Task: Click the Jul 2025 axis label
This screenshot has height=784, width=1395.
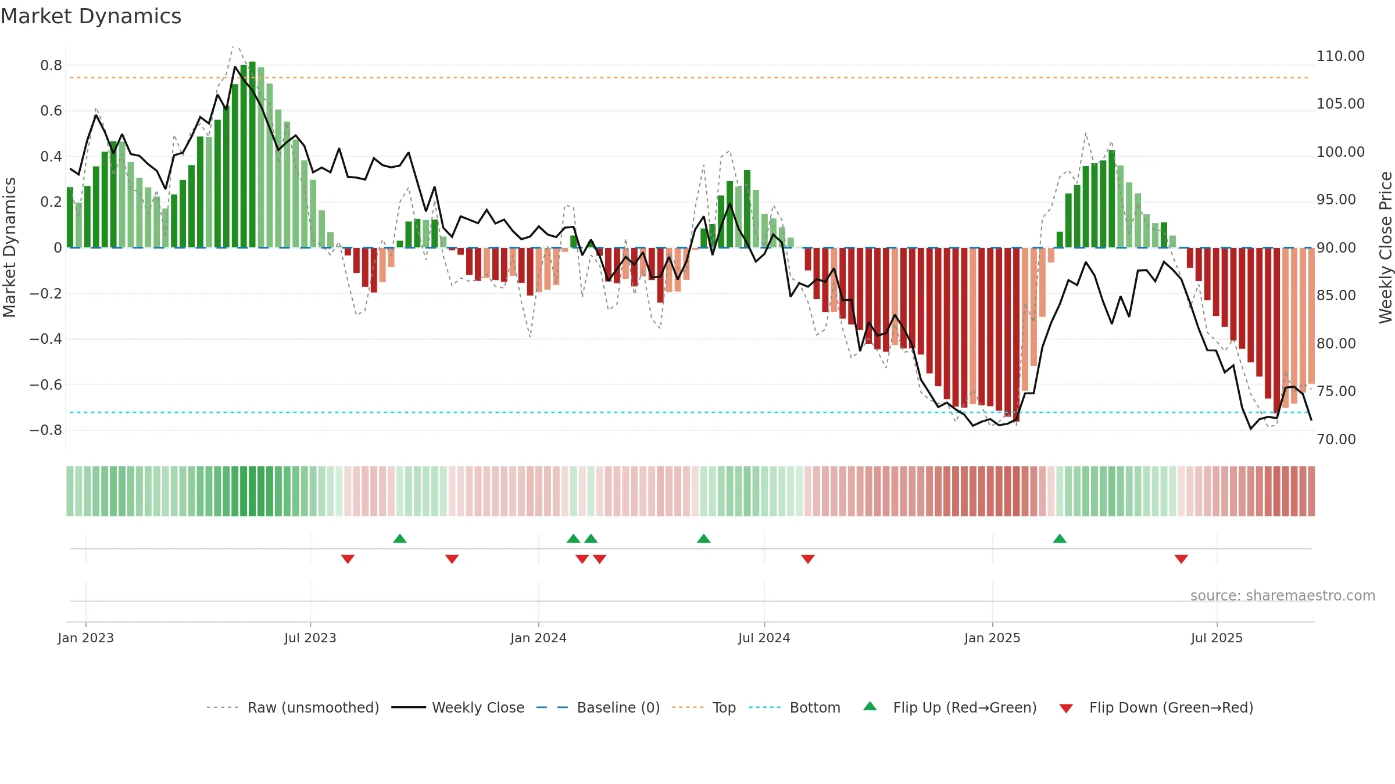Action: click(x=1217, y=638)
